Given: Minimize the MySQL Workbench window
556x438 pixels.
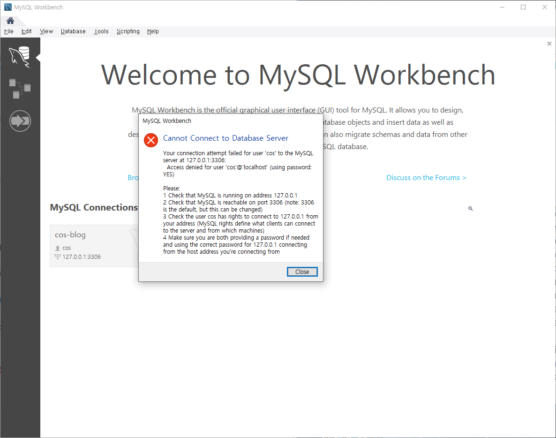Looking at the screenshot, I should point(502,7).
